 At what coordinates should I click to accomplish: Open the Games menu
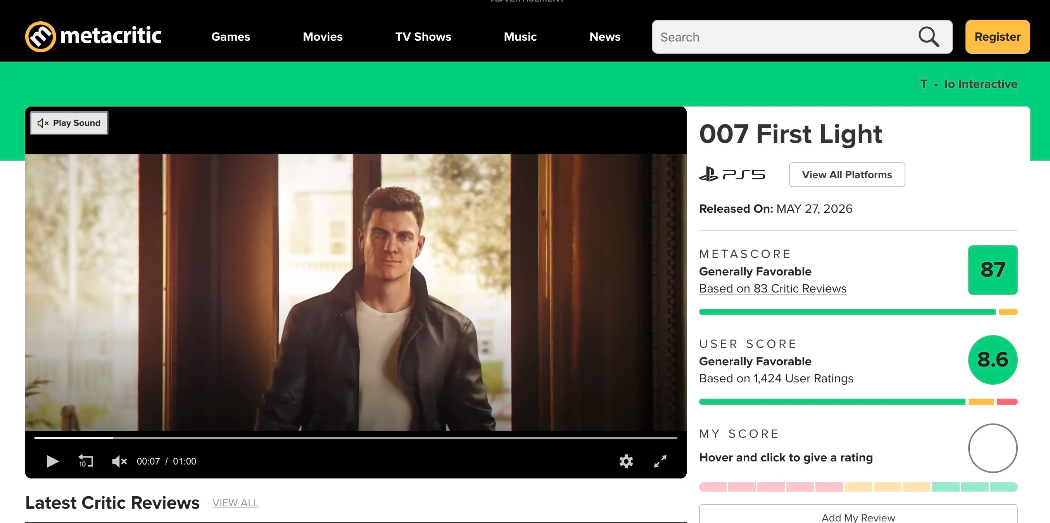[231, 37]
